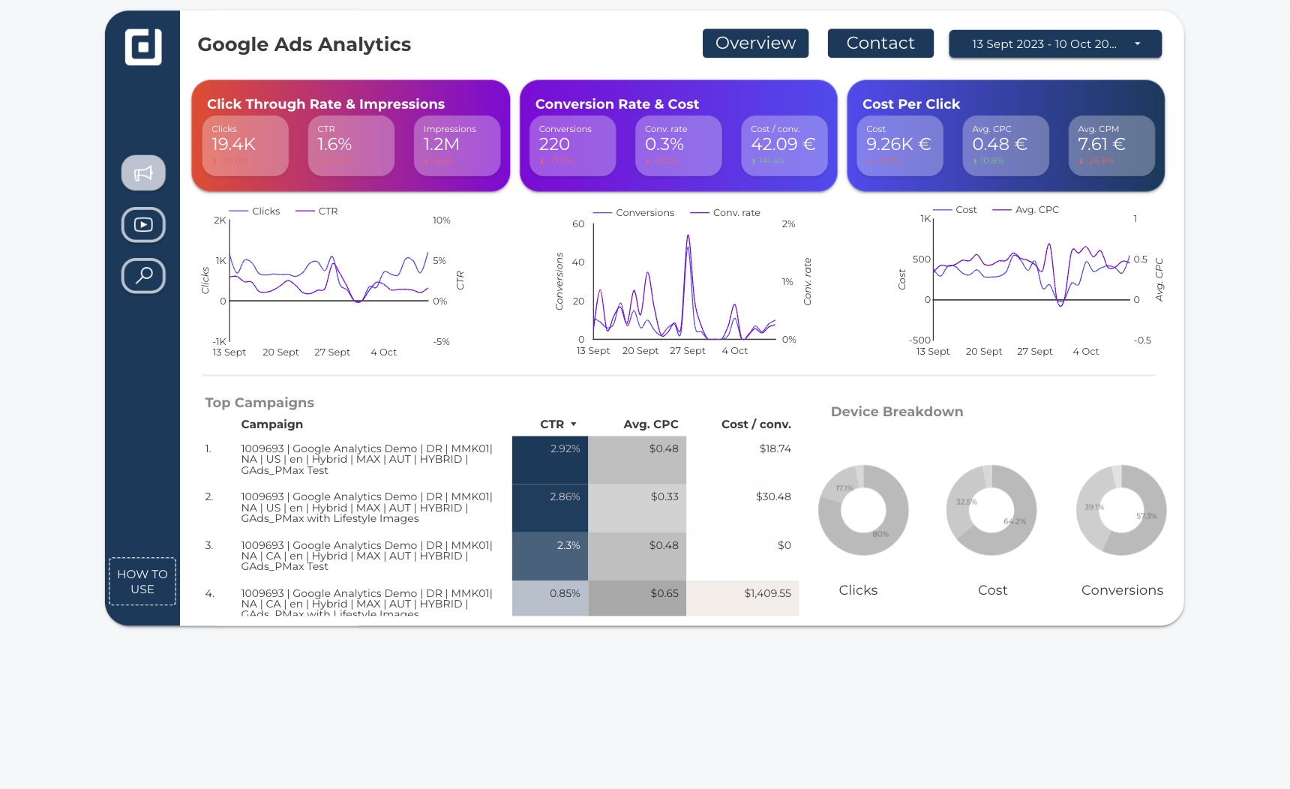Change sorting via the CTR column arrow
The image size is (1290, 789).
pos(574,424)
